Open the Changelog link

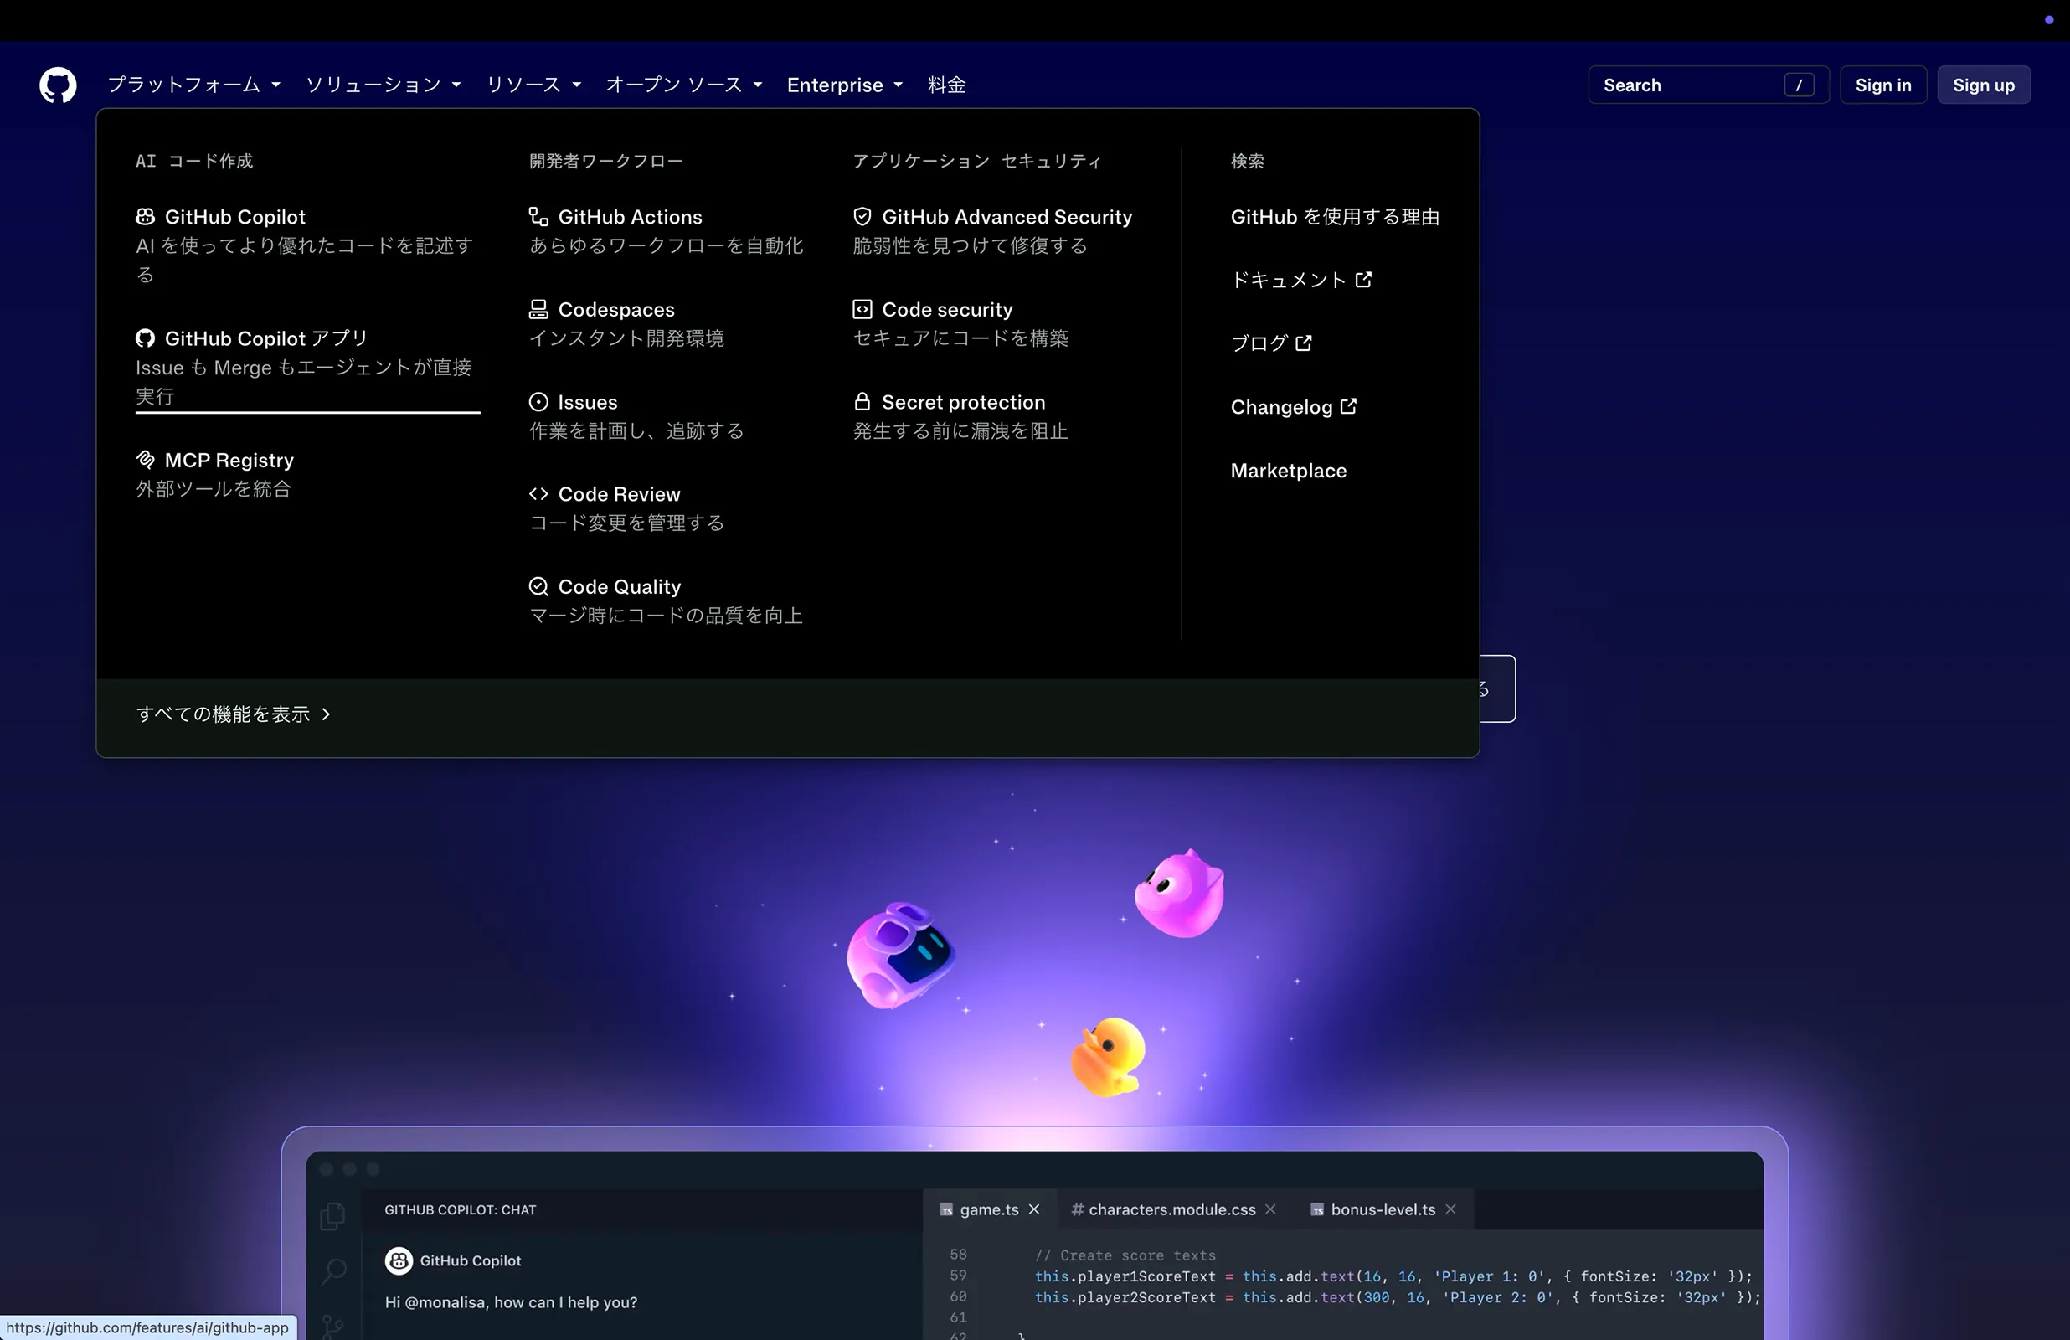click(x=1293, y=406)
